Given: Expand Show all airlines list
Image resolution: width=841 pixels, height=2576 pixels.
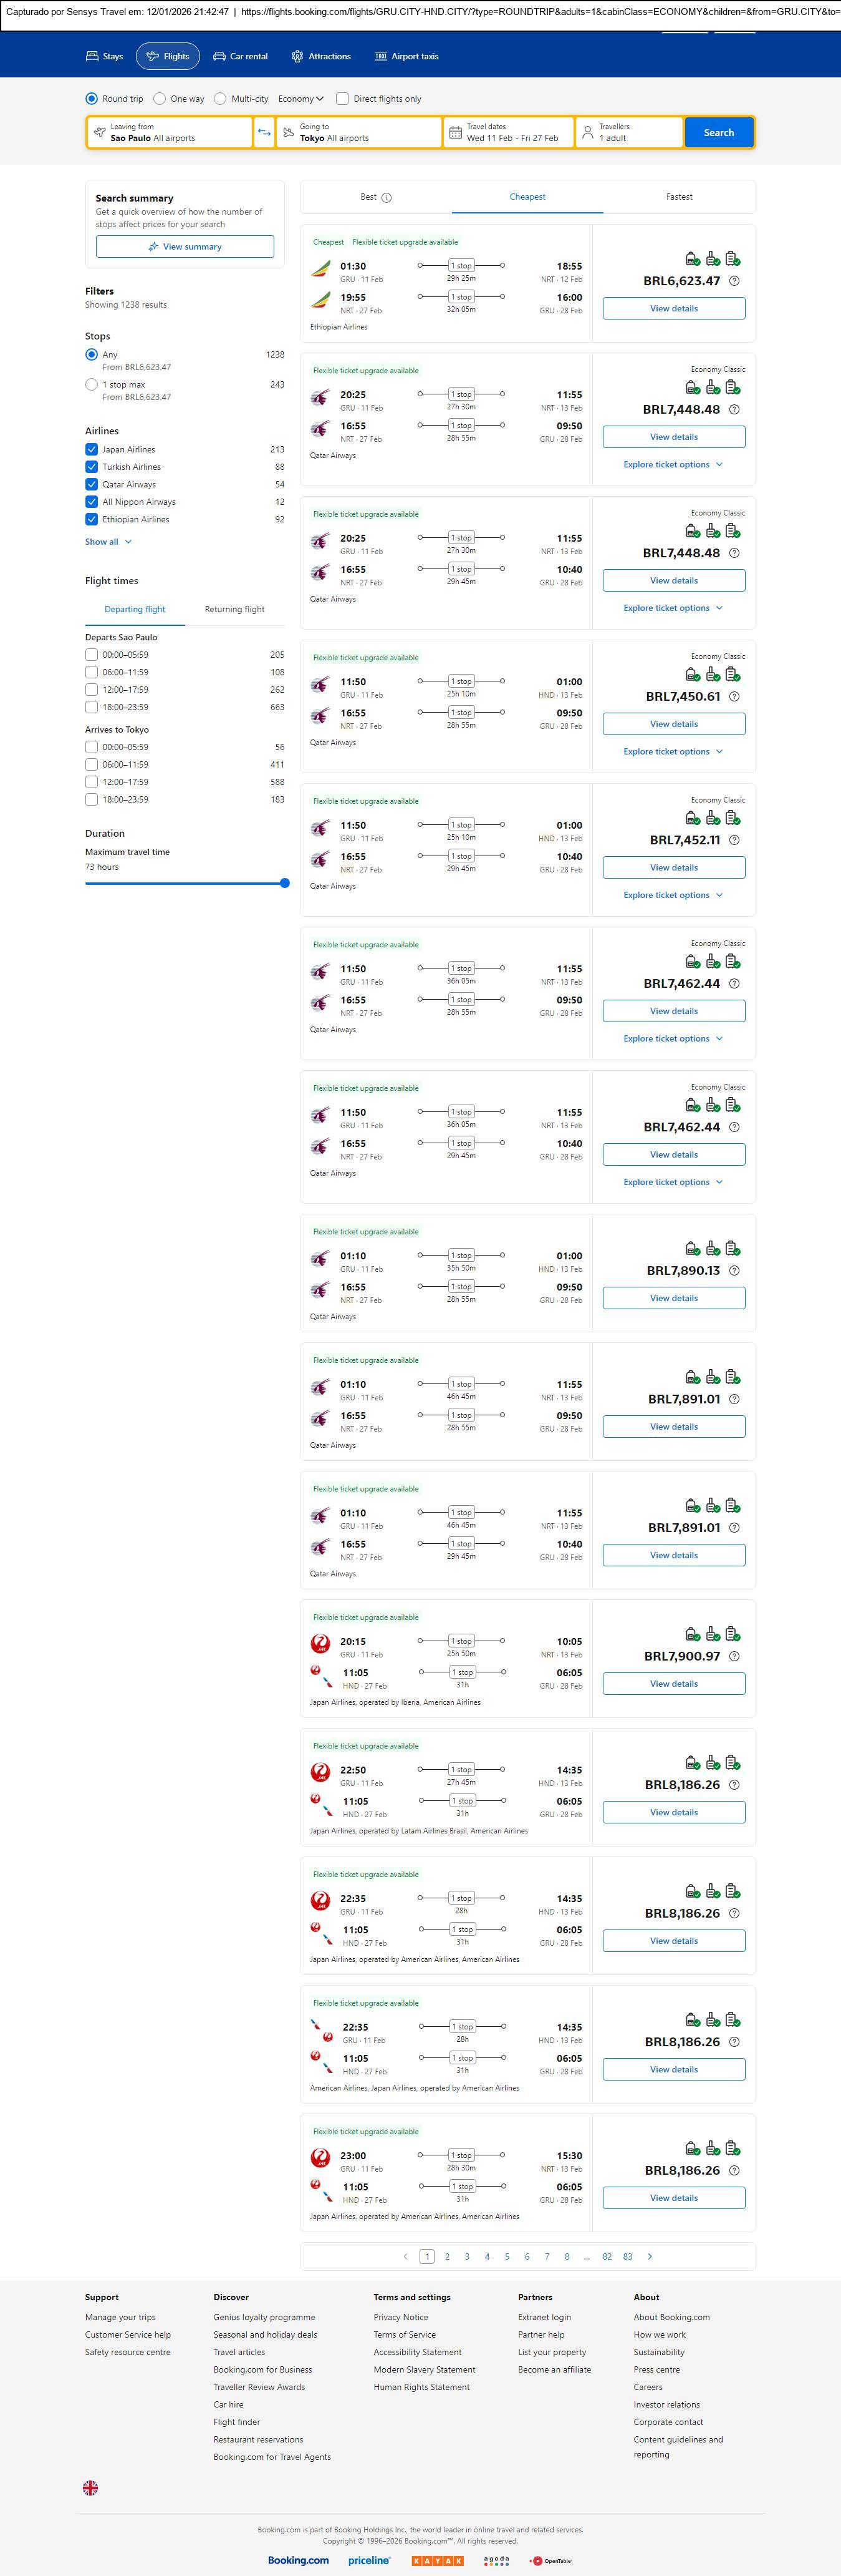Looking at the screenshot, I should point(108,542).
